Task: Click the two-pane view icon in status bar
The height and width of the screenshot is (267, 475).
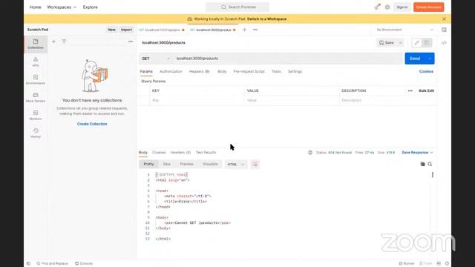Action: (439, 263)
